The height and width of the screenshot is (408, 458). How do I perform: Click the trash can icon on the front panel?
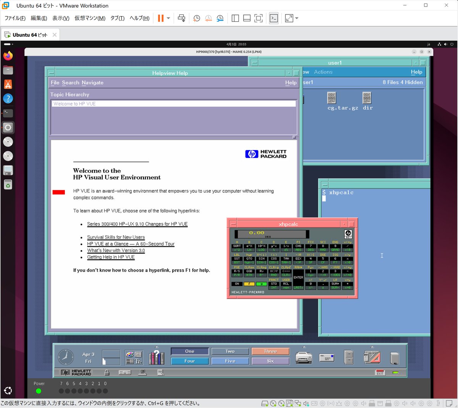tap(395, 358)
